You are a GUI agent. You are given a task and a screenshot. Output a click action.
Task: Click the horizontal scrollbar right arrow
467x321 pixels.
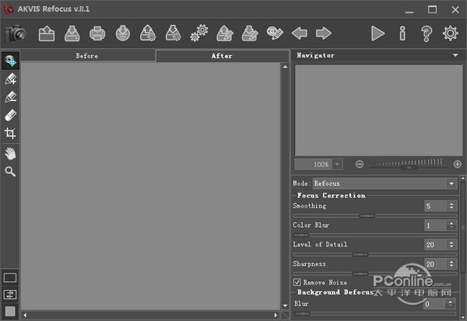276,315
